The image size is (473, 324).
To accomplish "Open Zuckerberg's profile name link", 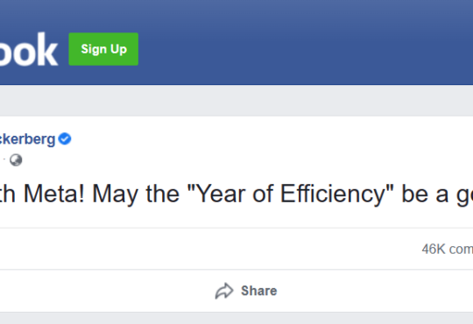I will [x=27, y=139].
